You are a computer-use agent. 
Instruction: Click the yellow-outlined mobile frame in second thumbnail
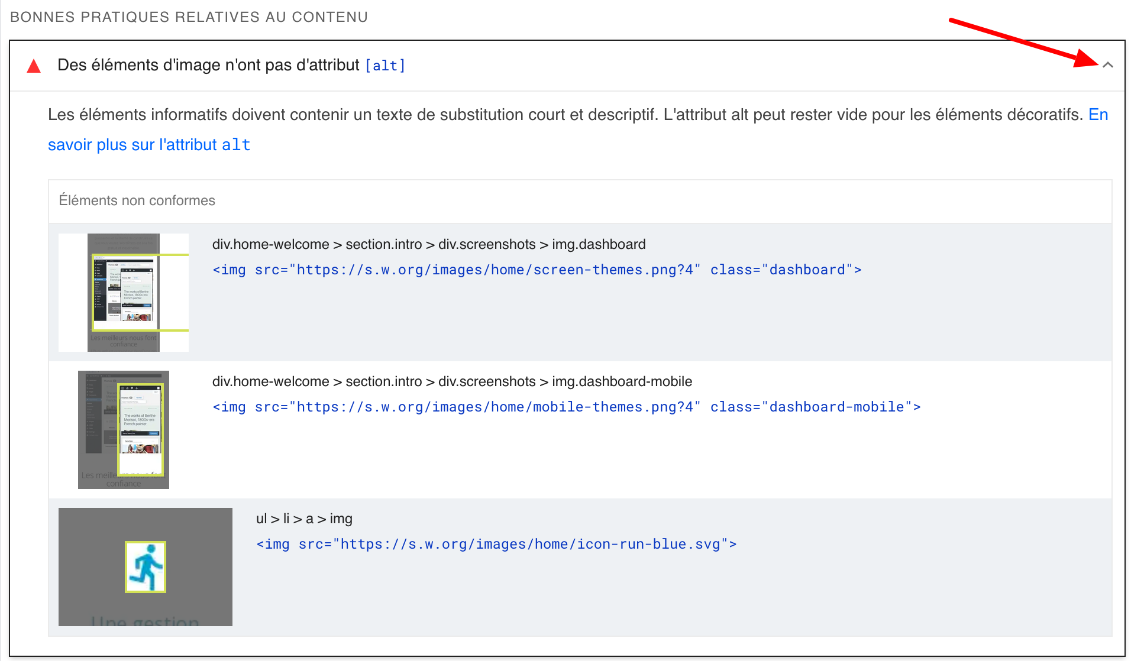140,429
